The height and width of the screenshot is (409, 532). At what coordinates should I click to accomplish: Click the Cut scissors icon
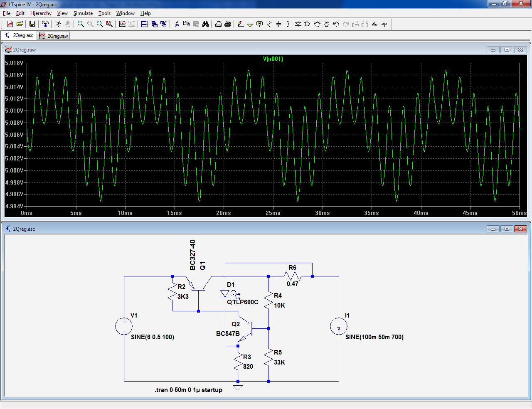(177, 24)
